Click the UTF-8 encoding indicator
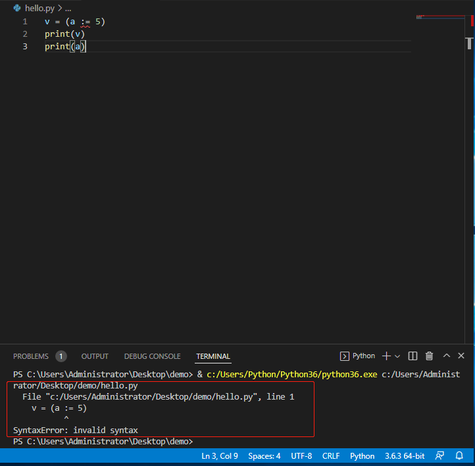 [300, 456]
